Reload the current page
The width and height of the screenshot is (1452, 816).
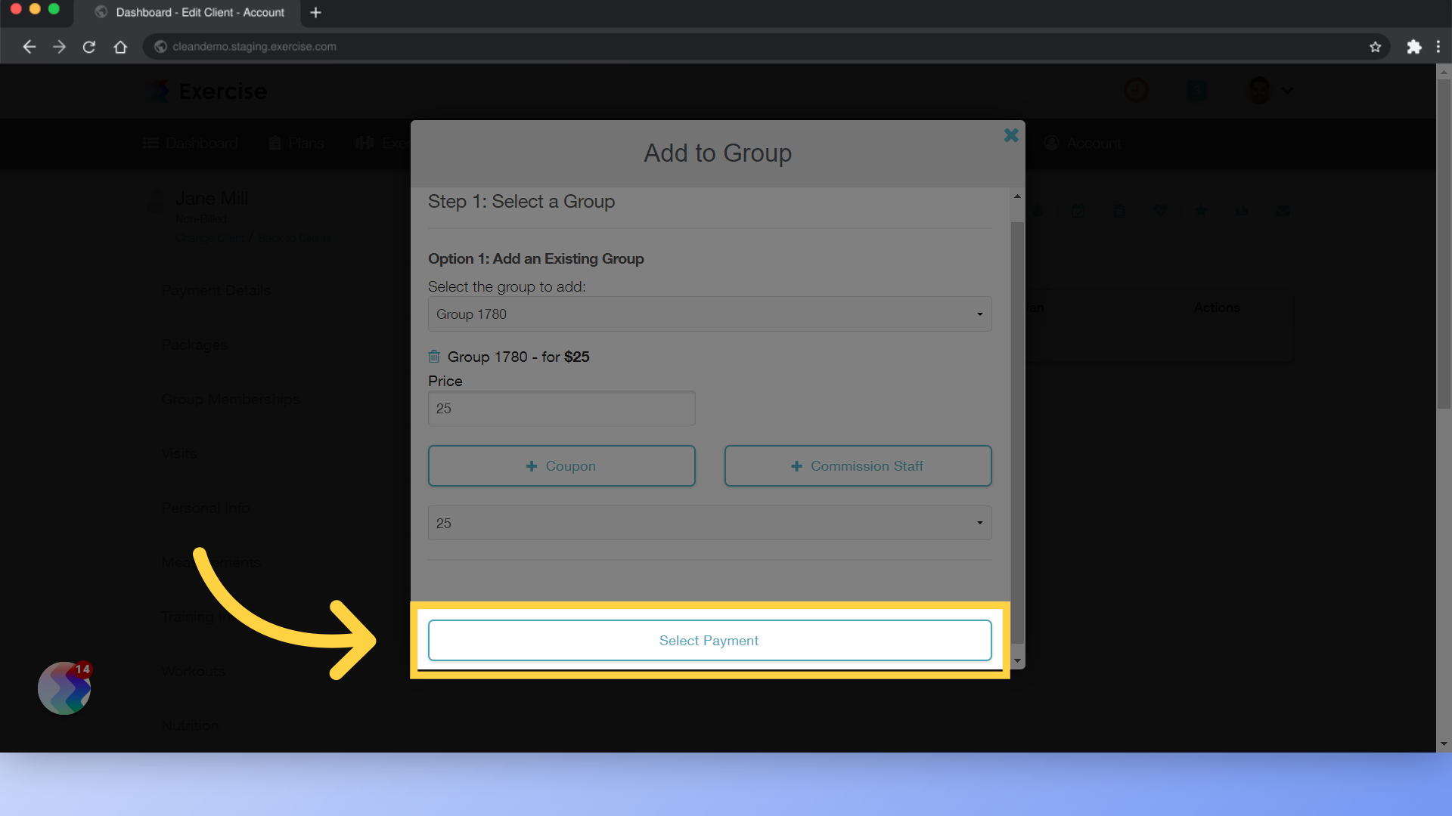pyautogui.click(x=89, y=47)
